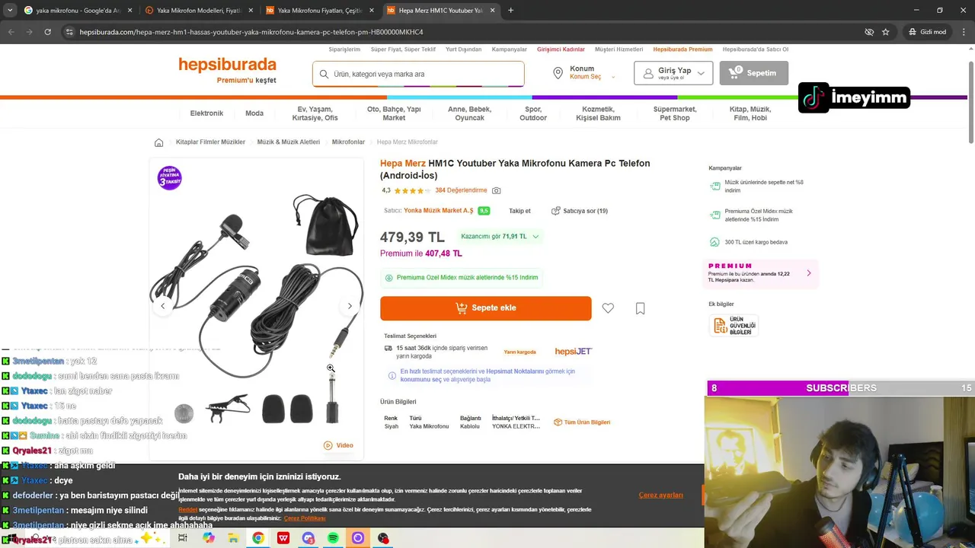Add product to favorites with heart icon

(608, 308)
